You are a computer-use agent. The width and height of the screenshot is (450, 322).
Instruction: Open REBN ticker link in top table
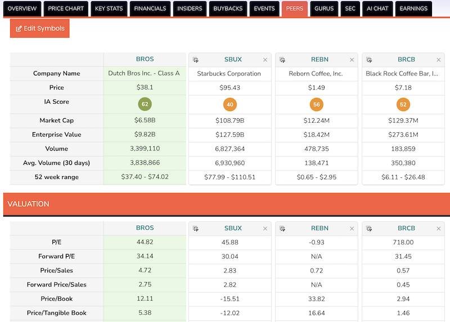pos(319,60)
